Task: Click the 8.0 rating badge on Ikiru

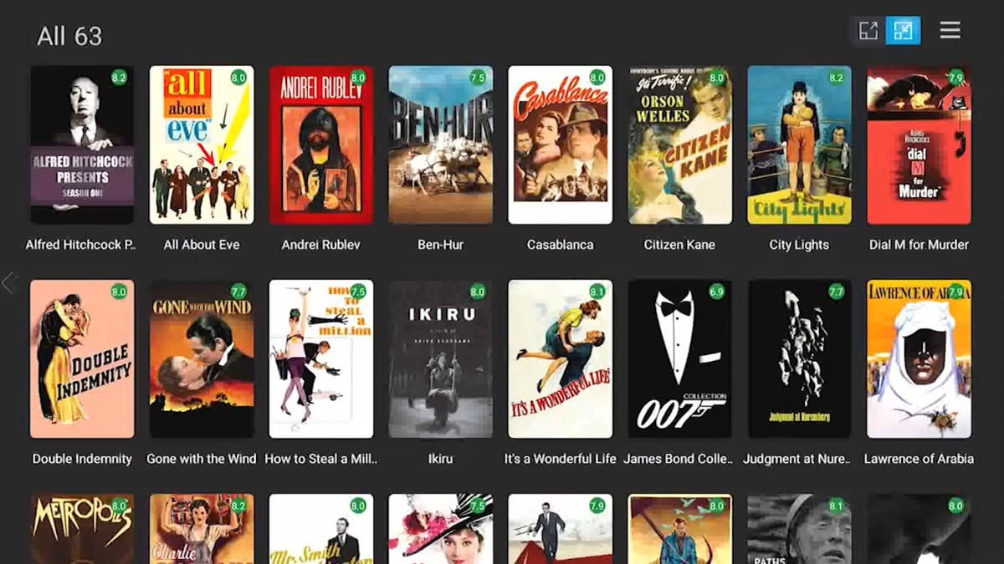Action: (x=478, y=292)
